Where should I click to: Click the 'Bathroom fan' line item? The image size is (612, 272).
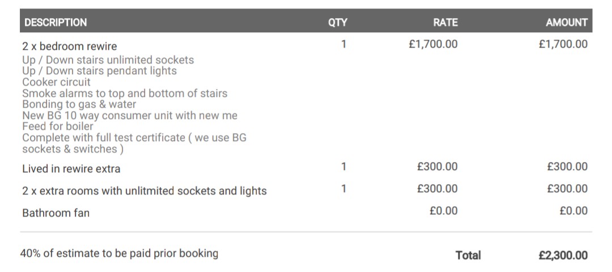click(56, 213)
